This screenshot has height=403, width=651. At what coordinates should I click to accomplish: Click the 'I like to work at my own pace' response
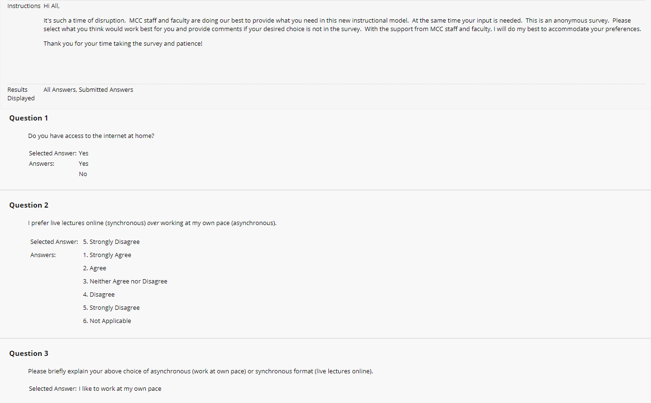[120, 389]
